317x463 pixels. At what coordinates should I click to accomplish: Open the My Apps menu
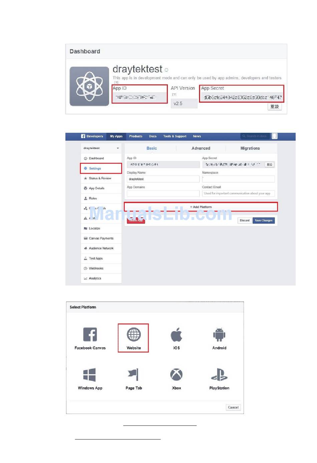point(116,136)
